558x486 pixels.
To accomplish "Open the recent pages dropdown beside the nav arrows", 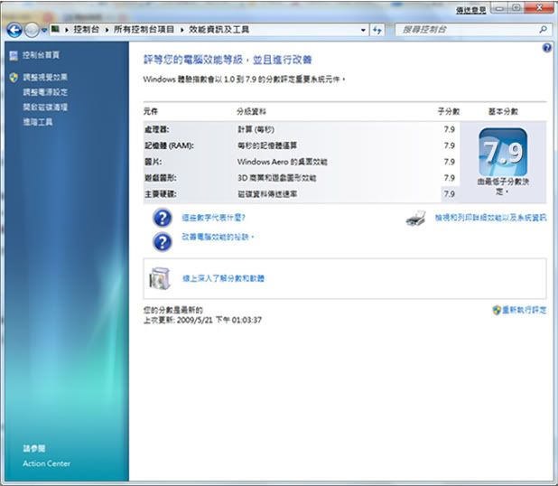I will pos(43,31).
